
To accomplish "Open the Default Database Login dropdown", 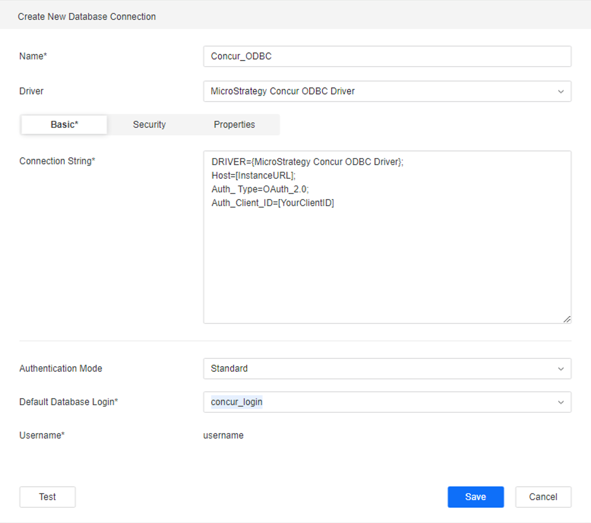I will click(387, 402).
